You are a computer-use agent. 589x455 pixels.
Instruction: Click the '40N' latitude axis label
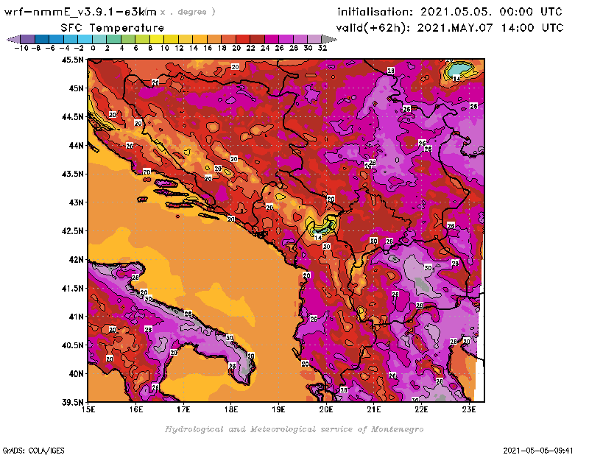point(76,374)
